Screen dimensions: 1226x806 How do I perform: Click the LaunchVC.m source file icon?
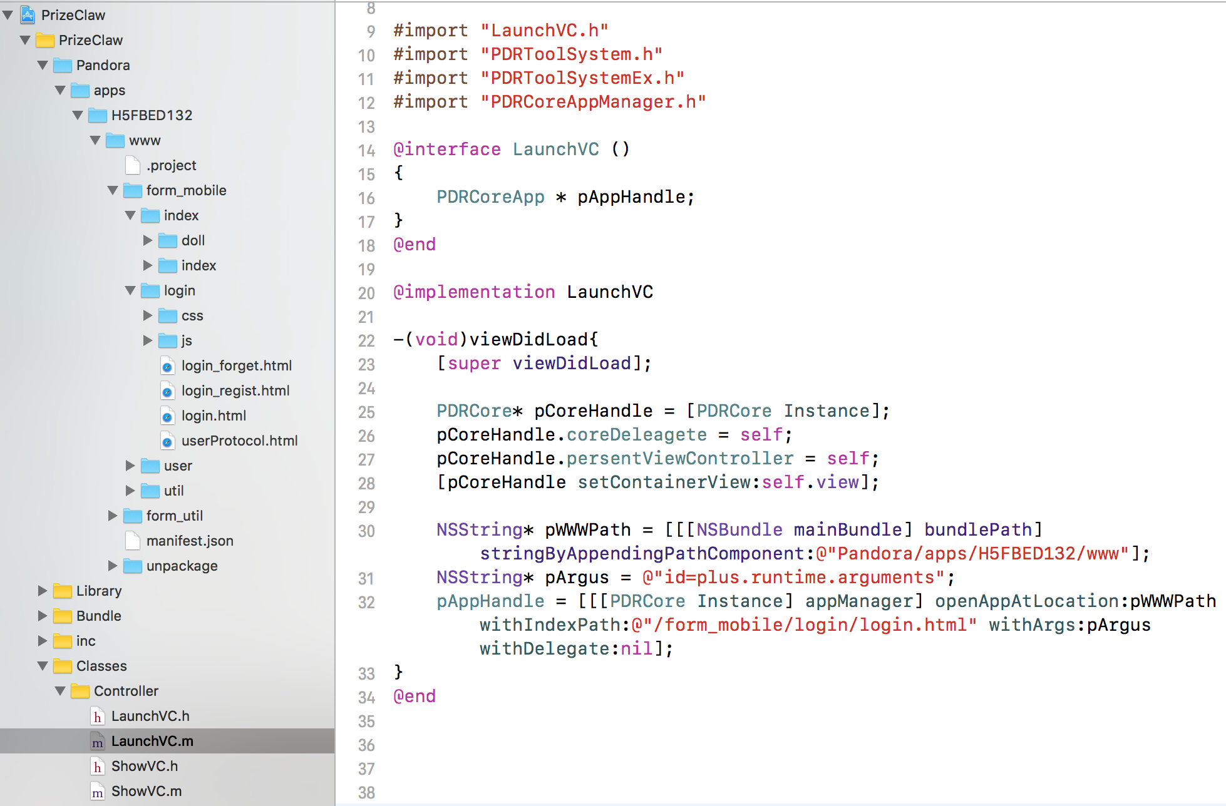[x=98, y=741]
